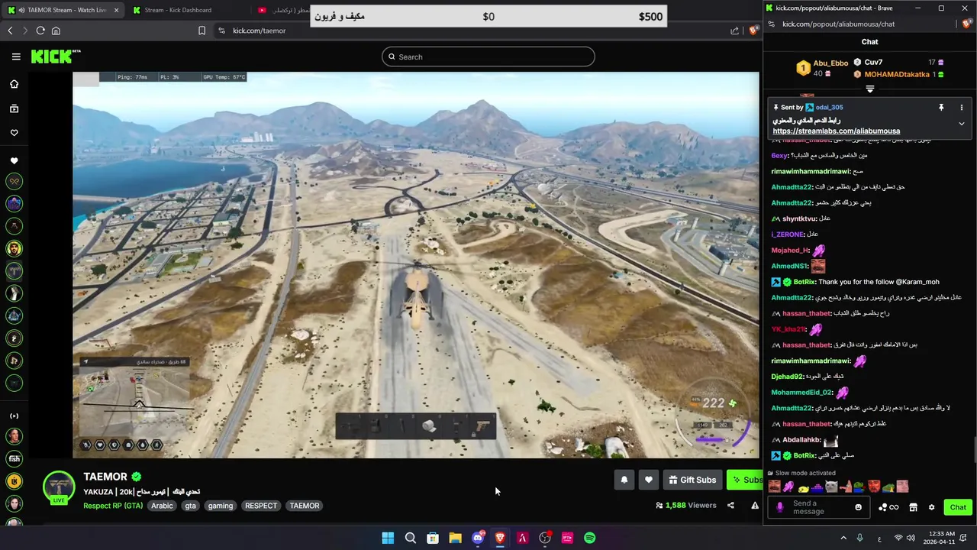Select the TAEMOR tag

point(305,506)
